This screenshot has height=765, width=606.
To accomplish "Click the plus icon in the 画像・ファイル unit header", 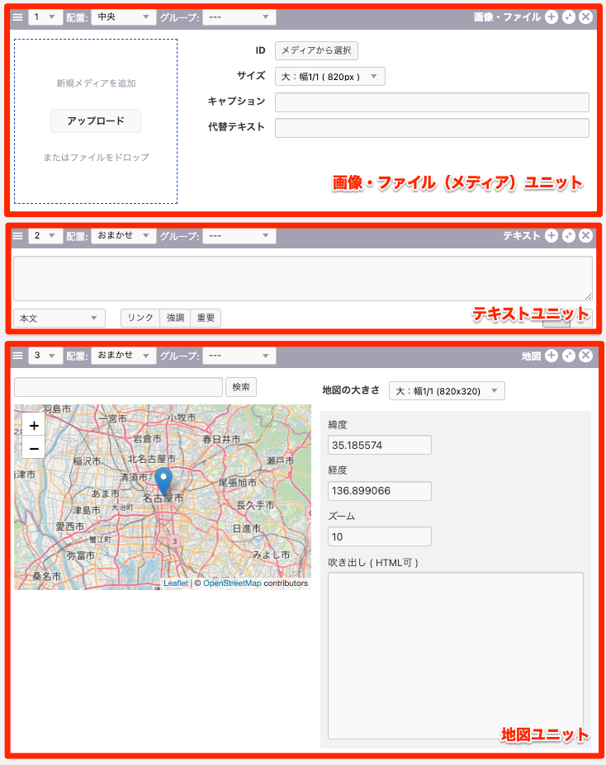I will tap(552, 17).
